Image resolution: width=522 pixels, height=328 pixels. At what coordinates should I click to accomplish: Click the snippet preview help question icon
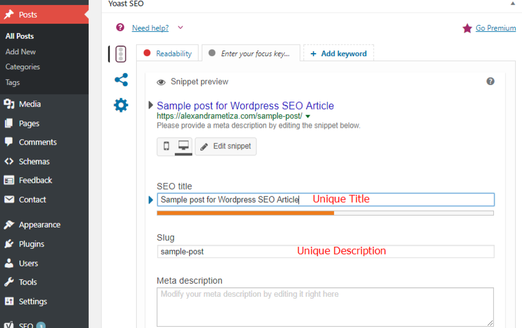[x=490, y=82]
